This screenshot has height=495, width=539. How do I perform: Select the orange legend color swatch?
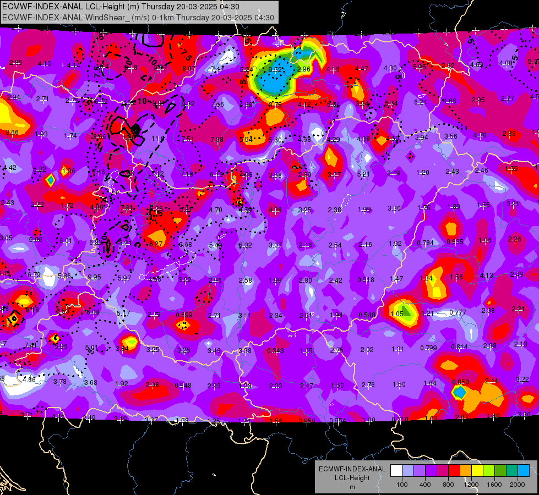[x=466, y=471]
